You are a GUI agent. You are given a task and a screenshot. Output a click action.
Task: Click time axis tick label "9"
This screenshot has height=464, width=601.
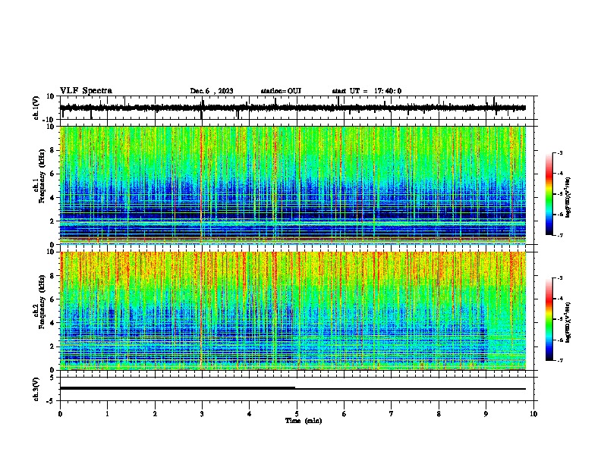(486, 414)
